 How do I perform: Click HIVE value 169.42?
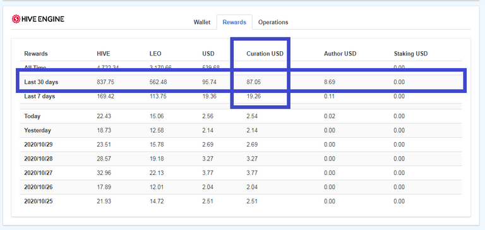click(105, 96)
